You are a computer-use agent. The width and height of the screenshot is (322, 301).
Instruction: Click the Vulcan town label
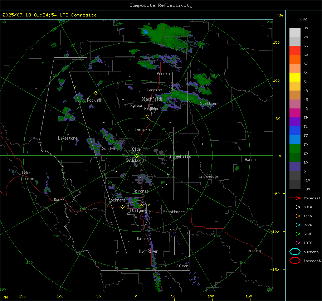[x=182, y=266]
